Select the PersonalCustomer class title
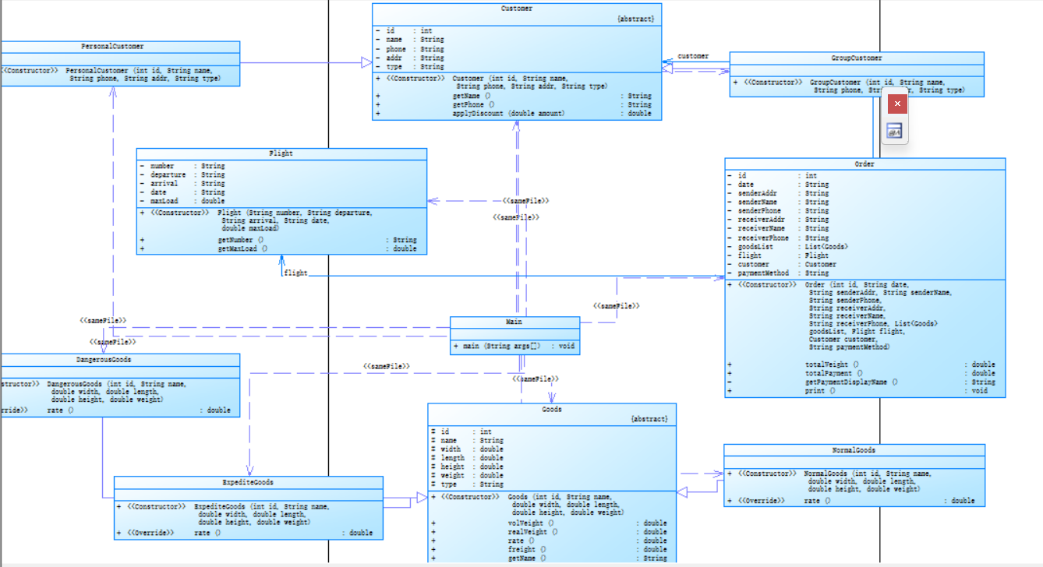The image size is (1043, 567). (112, 47)
